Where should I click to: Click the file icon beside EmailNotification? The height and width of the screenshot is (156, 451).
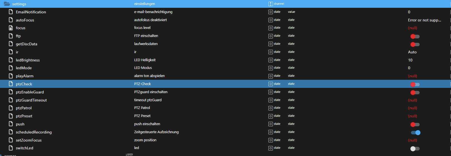pos(11,12)
